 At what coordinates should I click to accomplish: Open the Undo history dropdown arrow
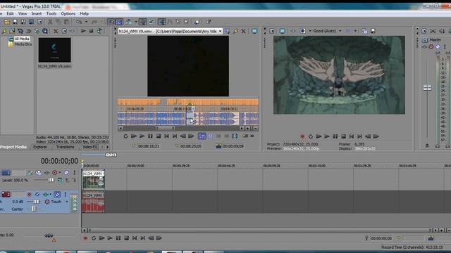tap(86, 22)
